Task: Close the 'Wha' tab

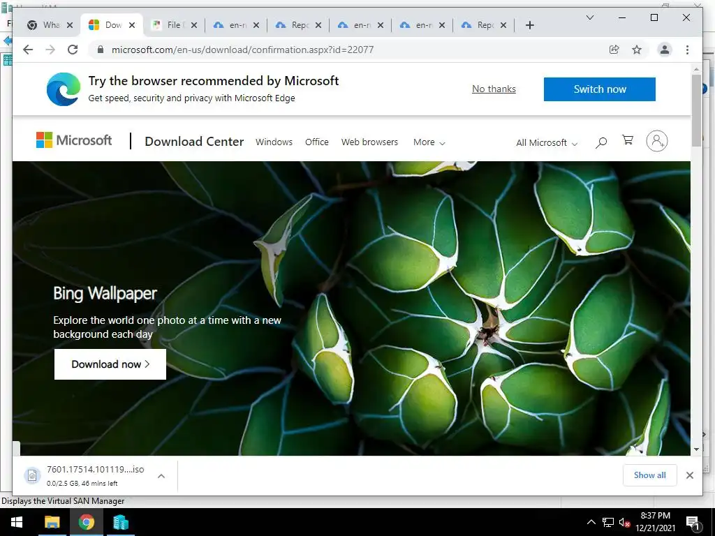Action: tap(70, 25)
